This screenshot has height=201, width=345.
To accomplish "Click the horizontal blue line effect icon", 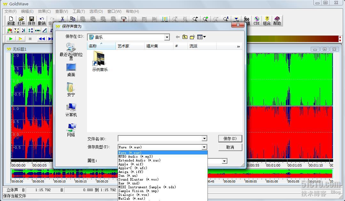I will tap(38, 31).
